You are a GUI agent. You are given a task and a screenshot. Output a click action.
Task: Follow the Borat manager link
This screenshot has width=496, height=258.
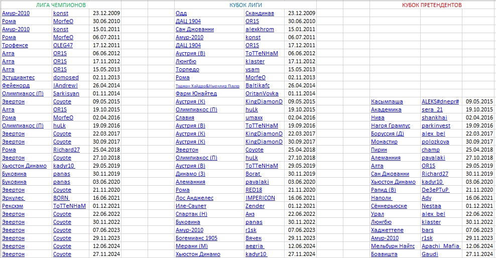click(253, 174)
